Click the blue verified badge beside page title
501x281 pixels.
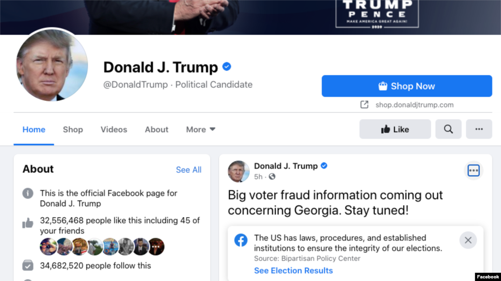227,67
